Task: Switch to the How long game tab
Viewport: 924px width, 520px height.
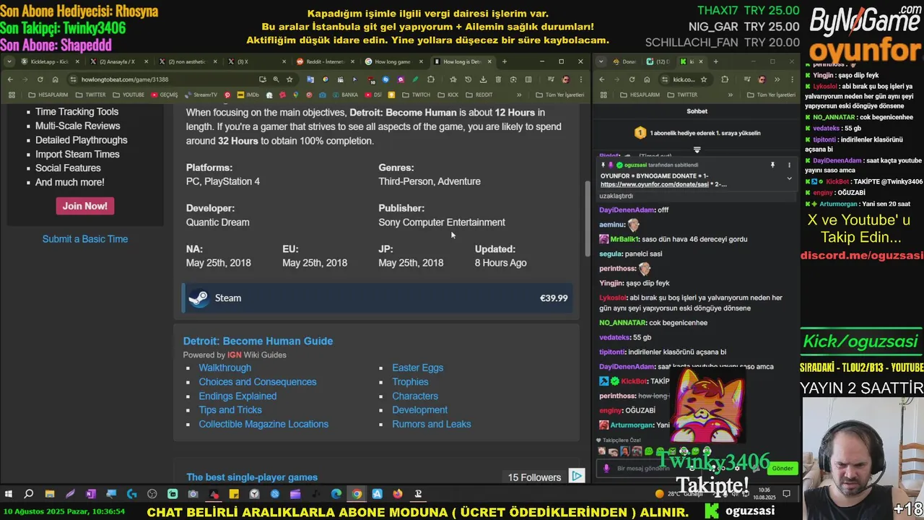Action: pyautogui.click(x=391, y=61)
